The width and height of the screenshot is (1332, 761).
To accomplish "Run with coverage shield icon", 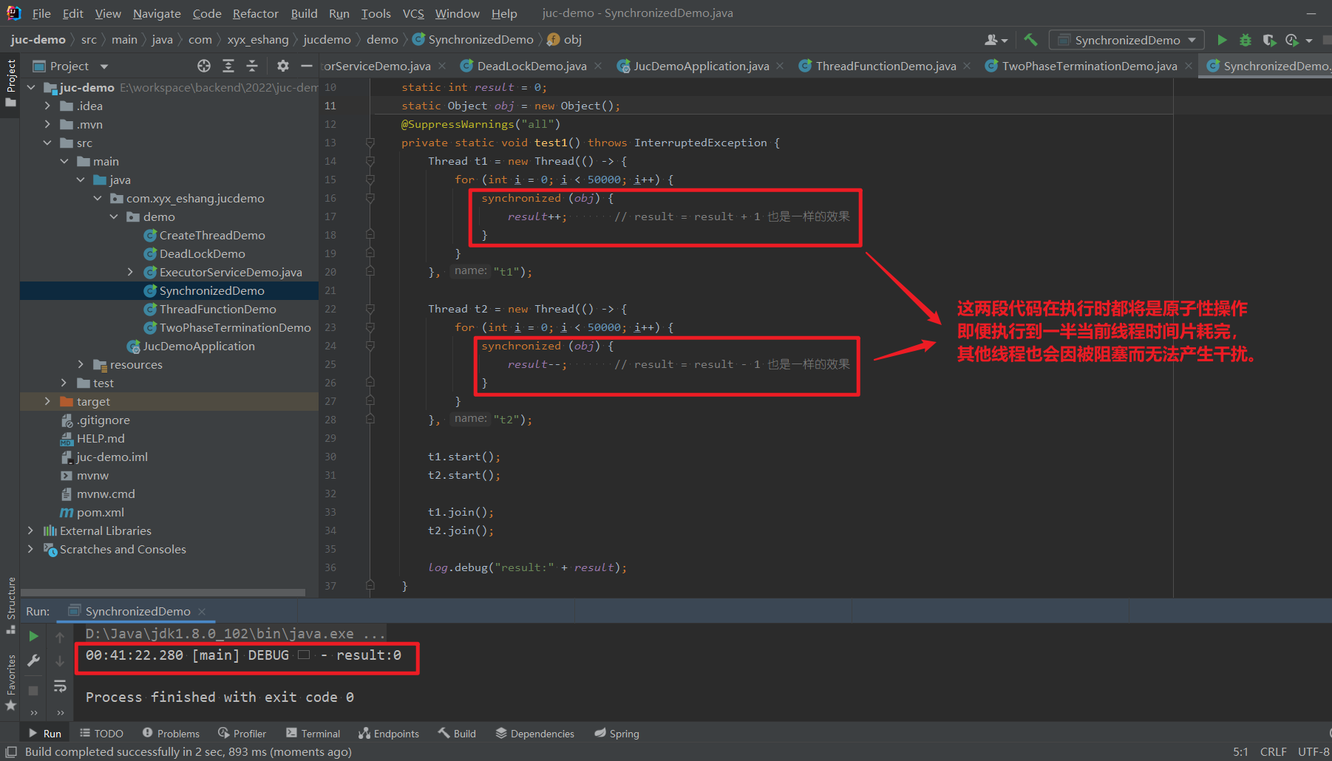I will pos(1269,40).
